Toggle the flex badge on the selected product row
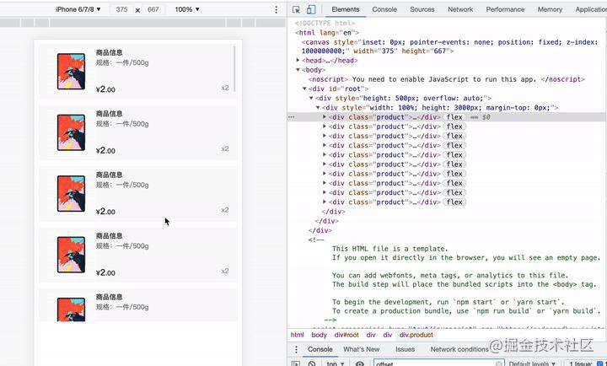Viewport: 607px width, 366px height. (x=454, y=117)
